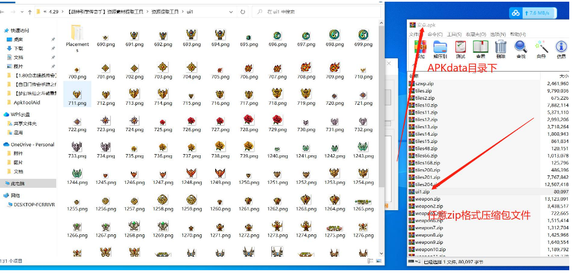Launch the Wizard wand icon

(x=541, y=49)
